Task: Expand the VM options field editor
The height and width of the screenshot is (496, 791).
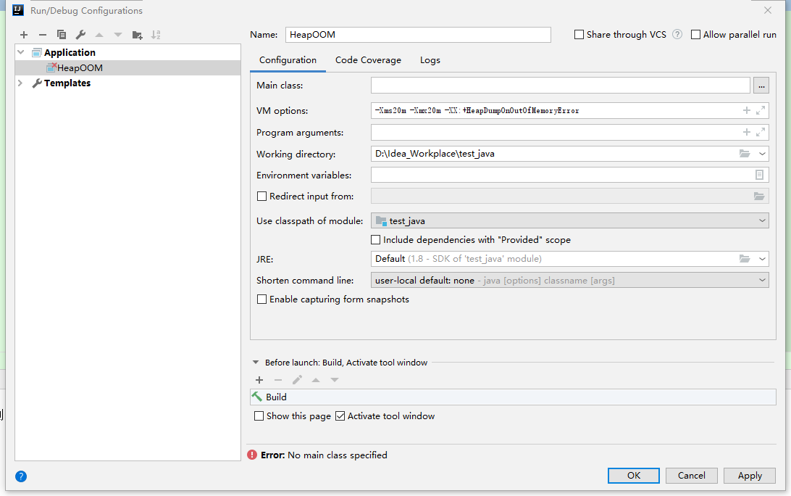Action: click(761, 111)
